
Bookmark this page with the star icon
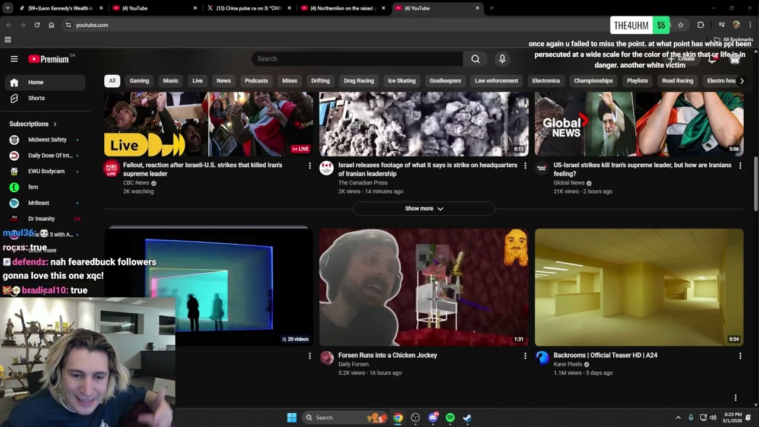tap(681, 25)
